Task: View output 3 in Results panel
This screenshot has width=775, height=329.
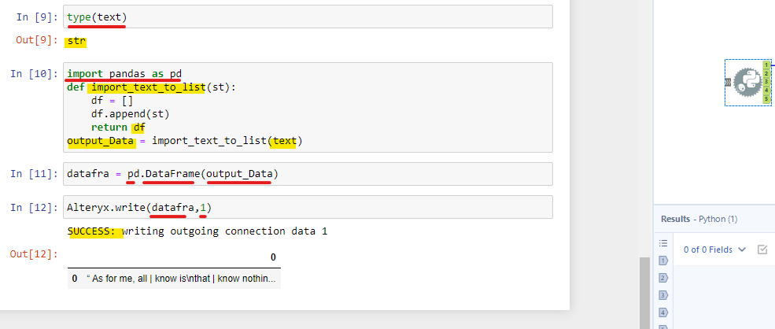Action: click(x=662, y=294)
